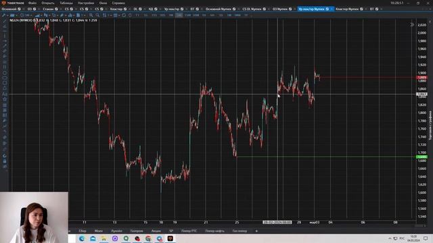Screen dimensions: 433x243
Task: Click the red 1,889 price level label
Action: [421, 78]
